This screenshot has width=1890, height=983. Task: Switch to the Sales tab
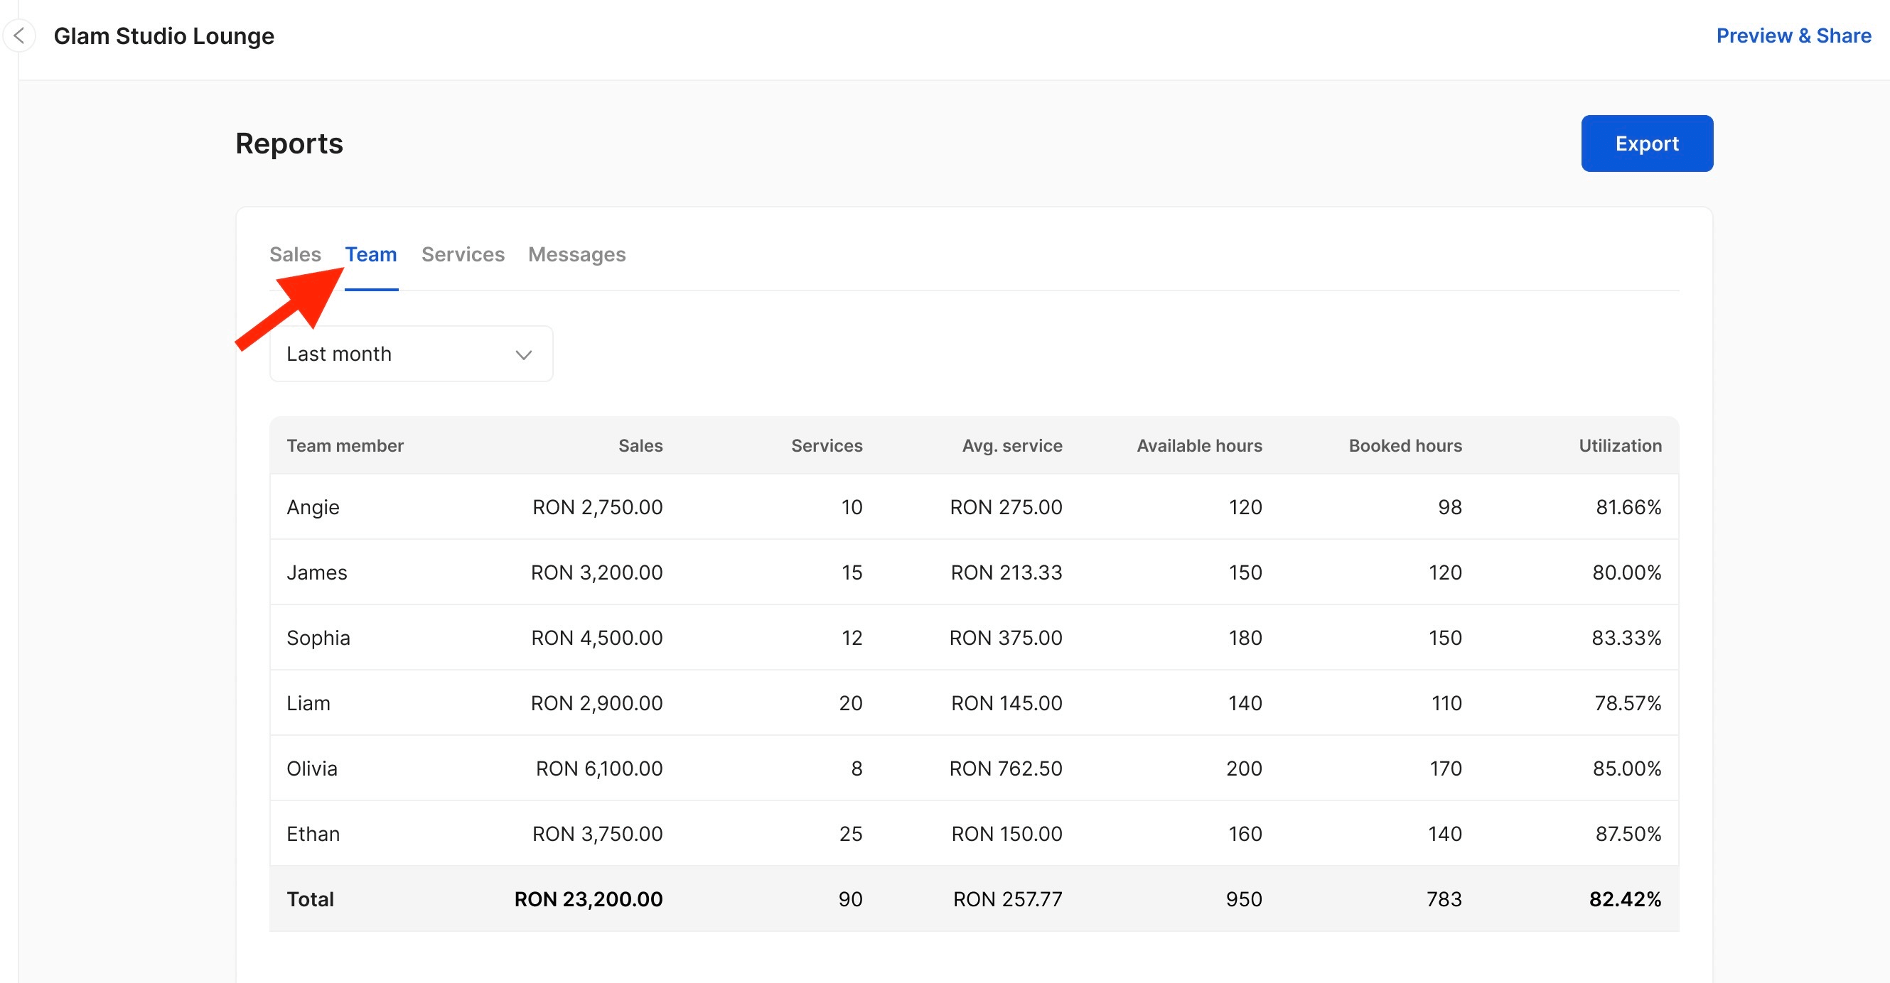[295, 254]
